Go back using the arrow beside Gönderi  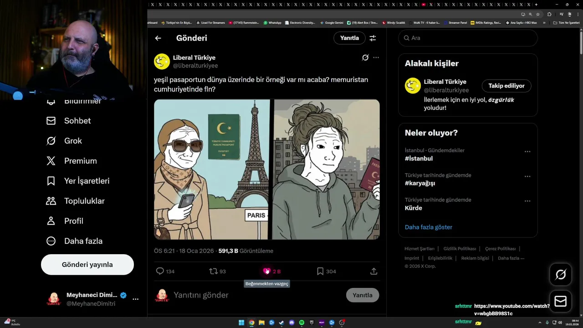158,38
